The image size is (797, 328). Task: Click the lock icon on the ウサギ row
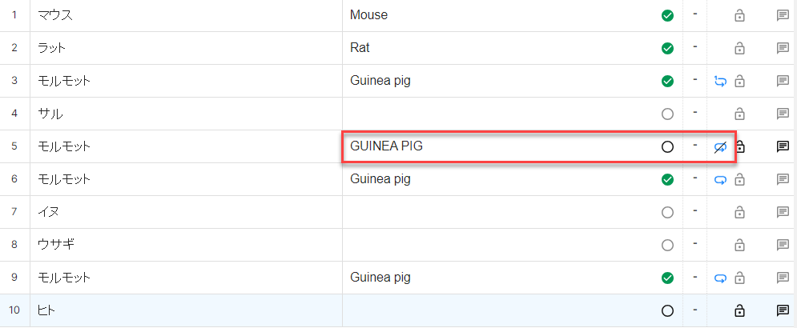pos(739,245)
